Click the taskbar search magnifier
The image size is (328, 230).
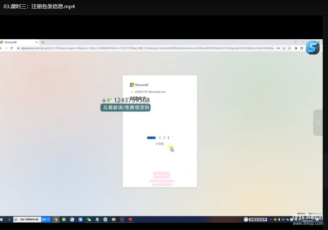(x=9, y=219)
